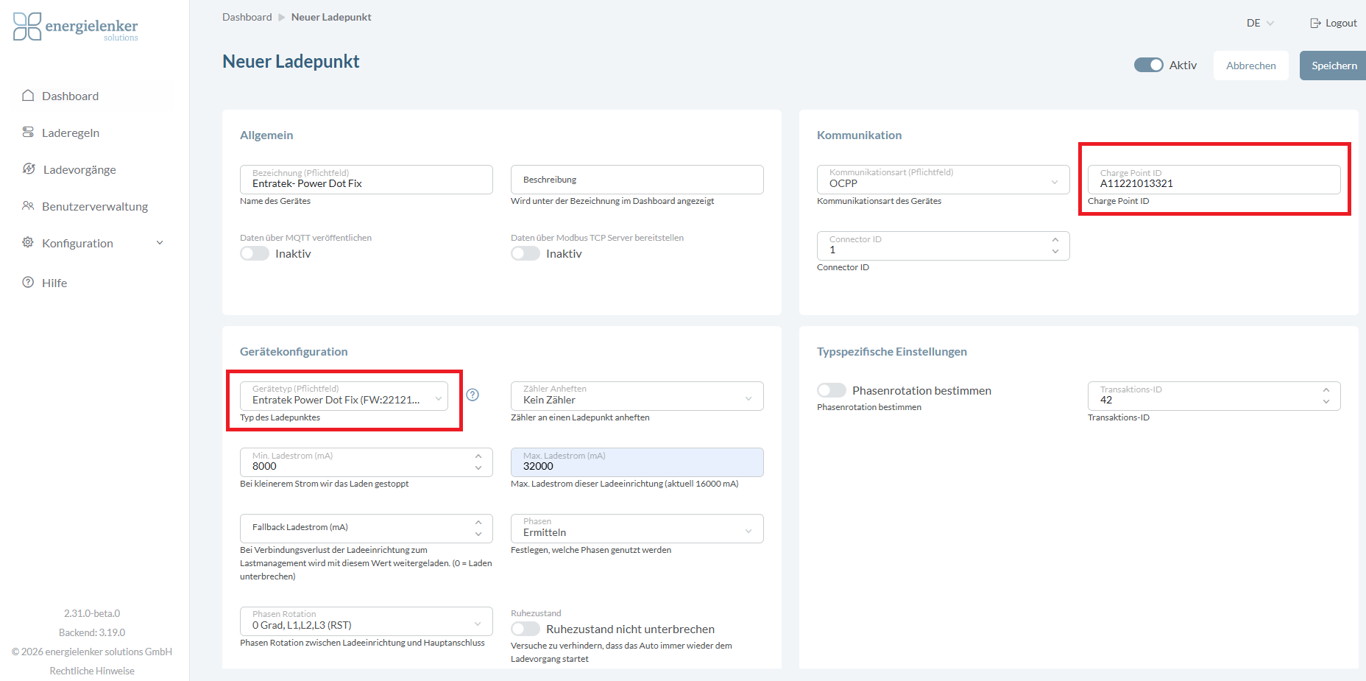
Task: Click the energielenker solutions logo
Action: coord(76,27)
